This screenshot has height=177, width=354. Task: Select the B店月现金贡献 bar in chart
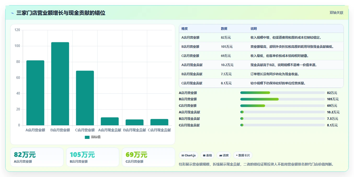click(x=135, y=122)
